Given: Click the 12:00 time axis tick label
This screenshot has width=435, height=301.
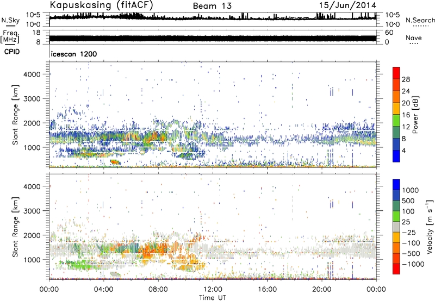Looking at the screenshot, I should [213, 290].
